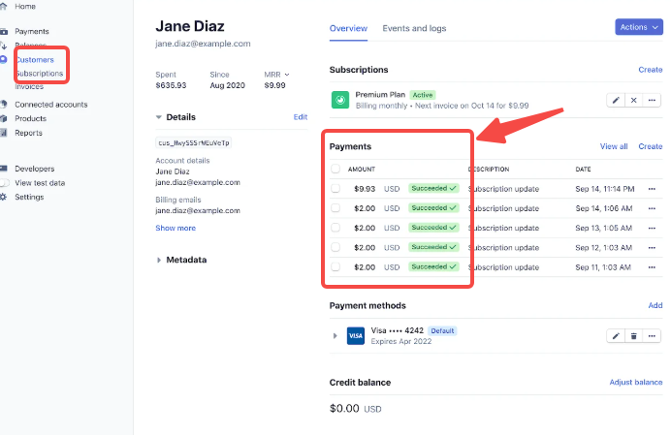
Task: Open more options for Visa payment method
Action: point(653,335)
